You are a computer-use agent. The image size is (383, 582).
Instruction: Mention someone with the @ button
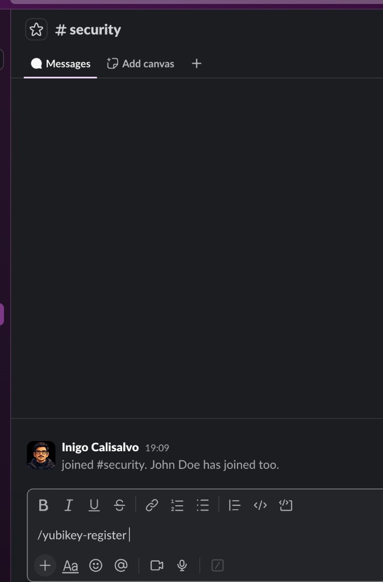[121, 566]
